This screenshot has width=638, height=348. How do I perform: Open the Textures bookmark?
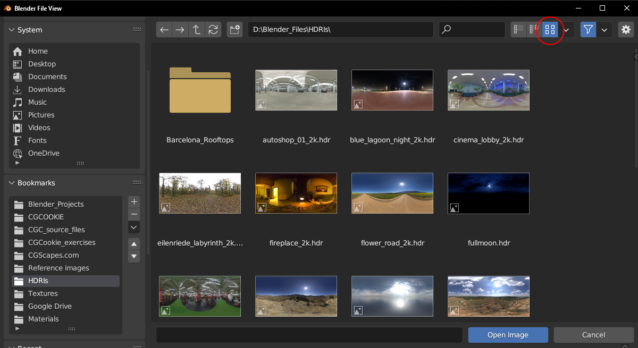43,293
